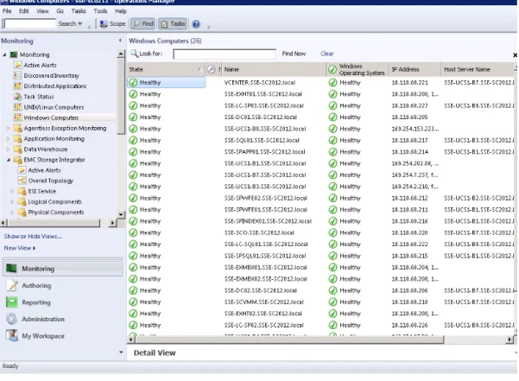Open the blue Help question-mark icon
Screen dimensions: 519x381
click(x=196, y=24)
